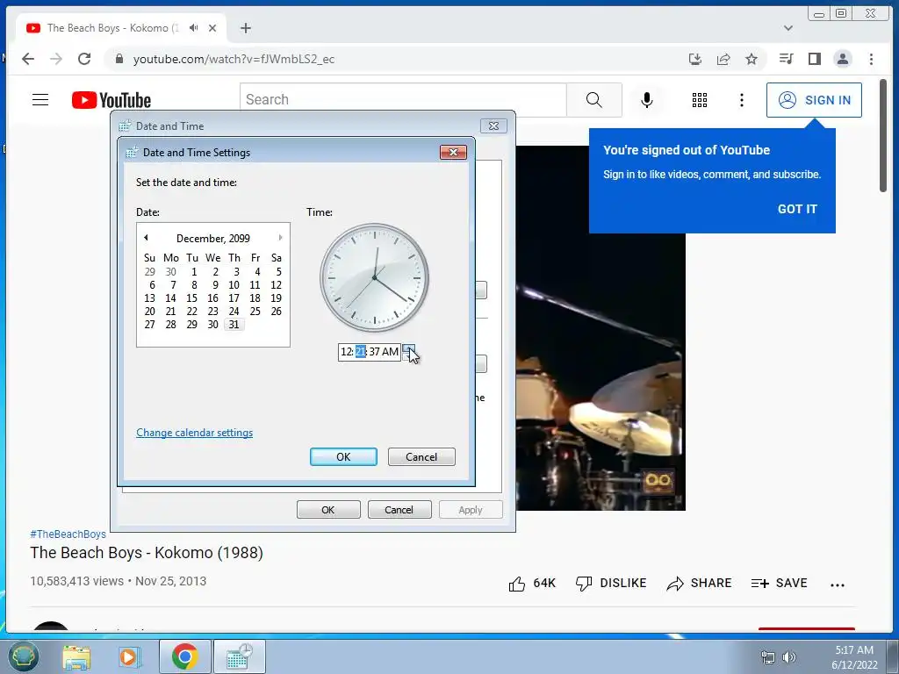Select December 15 in the calendar
This screenshot has height=674, width=899.
point(191,298)
